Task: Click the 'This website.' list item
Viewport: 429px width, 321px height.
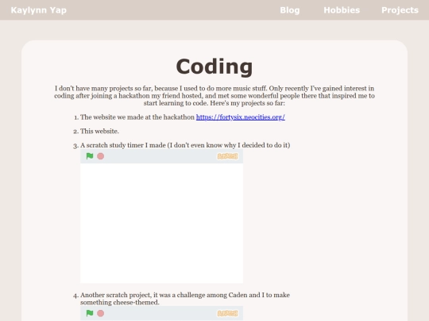Action: [x=99, y=132]
